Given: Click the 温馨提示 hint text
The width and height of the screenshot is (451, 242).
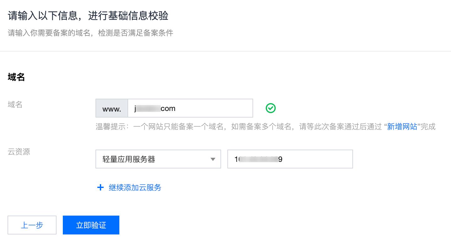Looking at the screenshot, I should pyautogui.click(x=265, y=127).
